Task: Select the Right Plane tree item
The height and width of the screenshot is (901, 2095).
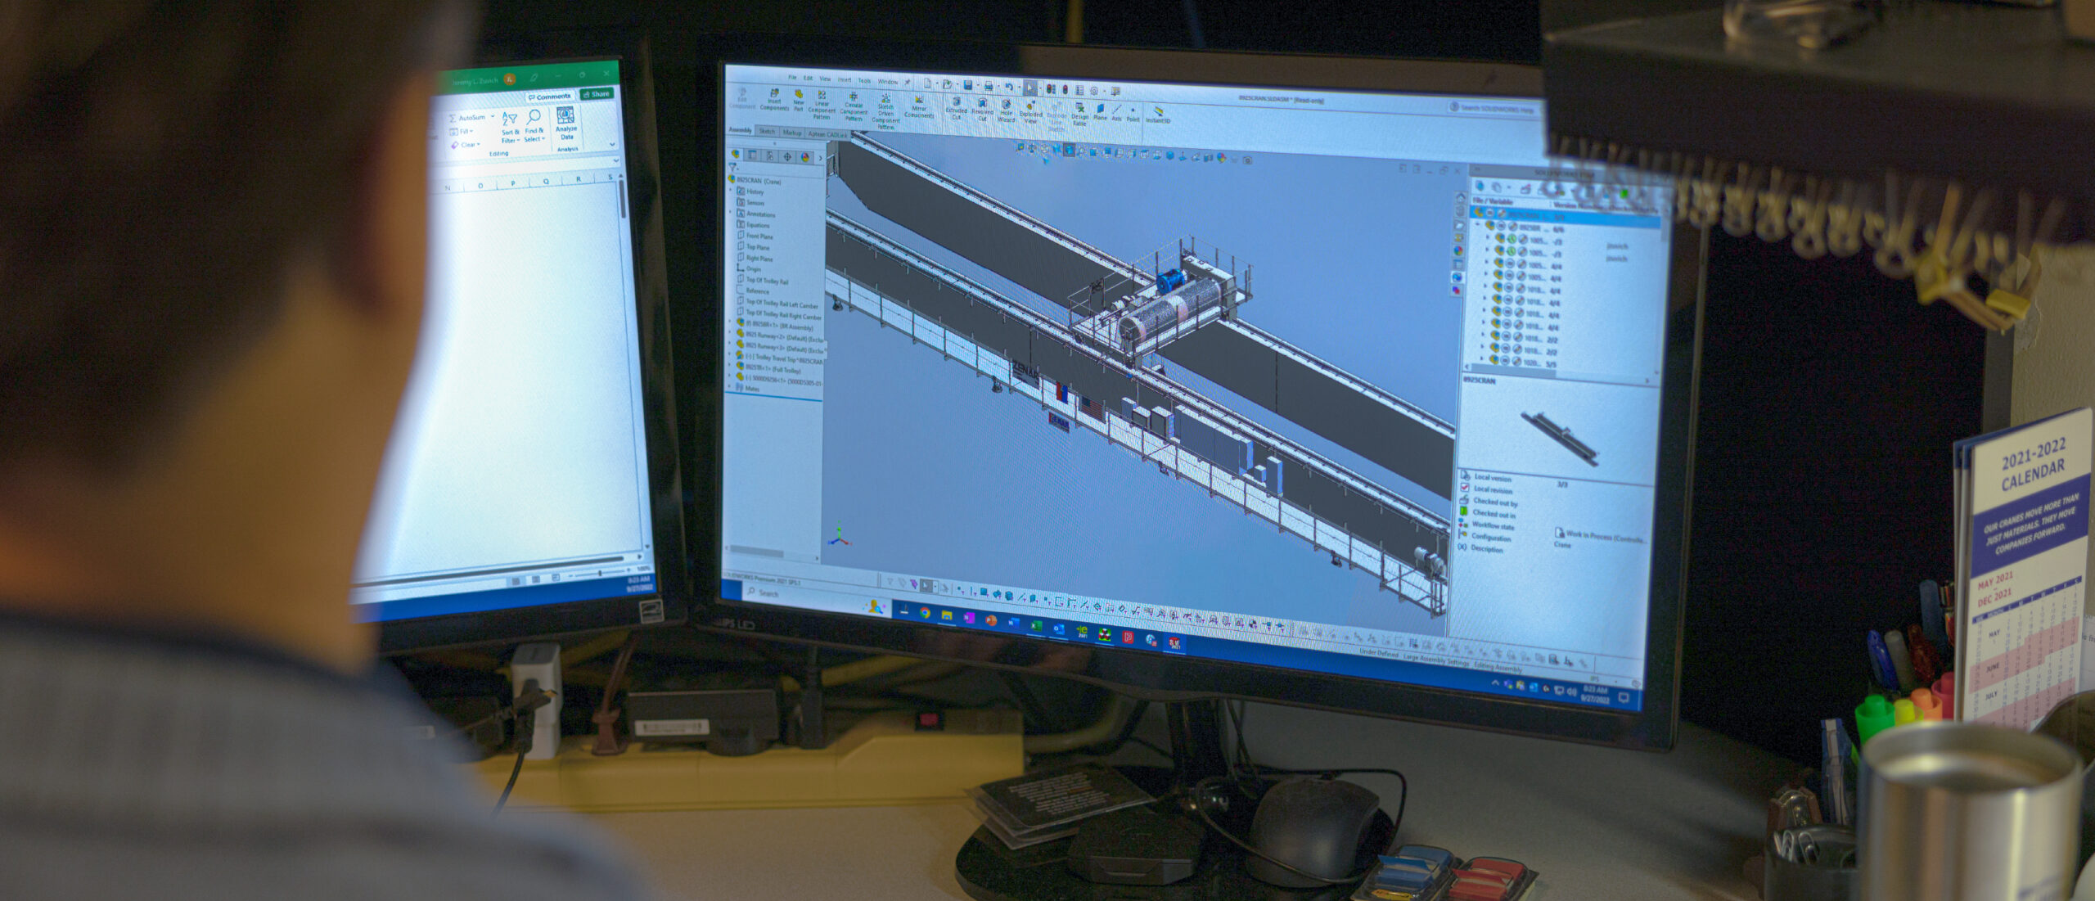Action: click(755, 258)
